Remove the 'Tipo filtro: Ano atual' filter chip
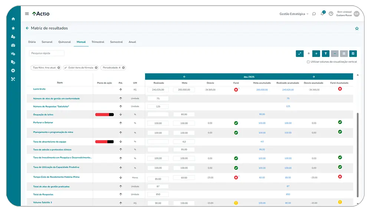The width and height of the screenshot is (371, 212). 59,68
